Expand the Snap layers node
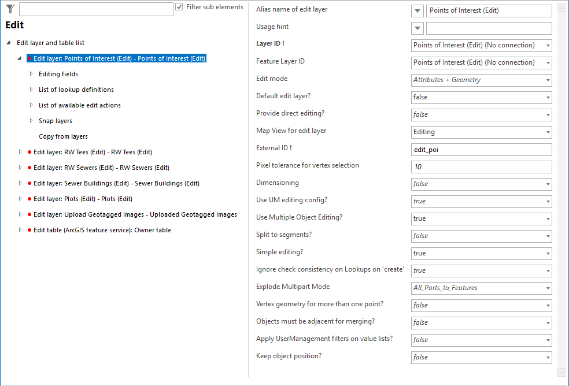This screenshot has height=386, width=569. point(32,120)
